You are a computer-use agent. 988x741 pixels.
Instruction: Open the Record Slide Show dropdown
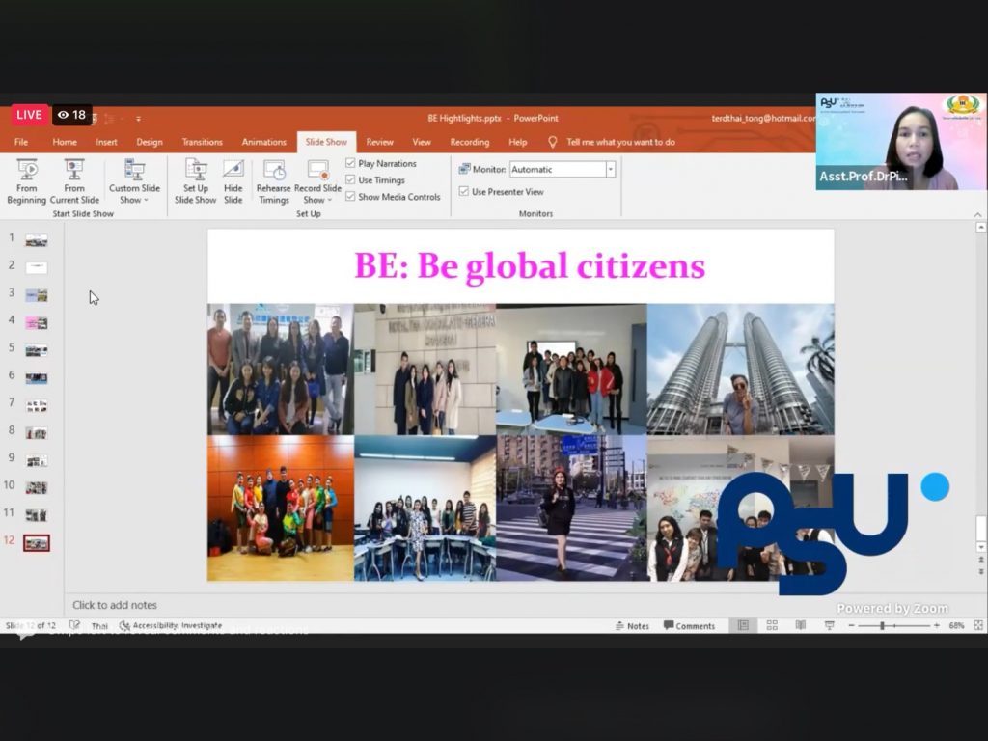(x=317, y=200)
